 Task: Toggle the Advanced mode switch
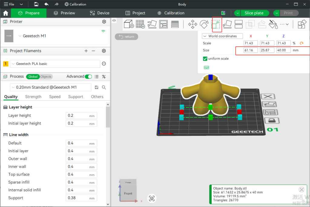(x=88, y=77)
